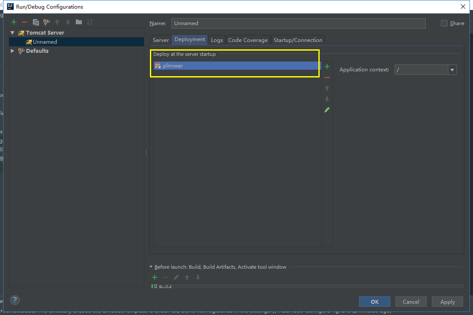This screenshot has width=473, height=315.
Task: Copy the selected configuration
Action: coord(36,22)
